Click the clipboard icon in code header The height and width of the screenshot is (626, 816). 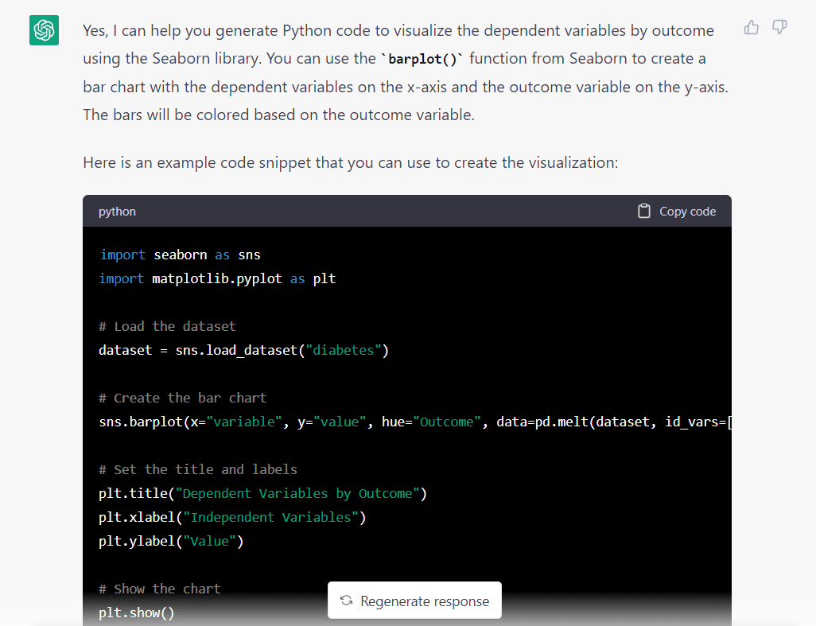tap(643, 211)
